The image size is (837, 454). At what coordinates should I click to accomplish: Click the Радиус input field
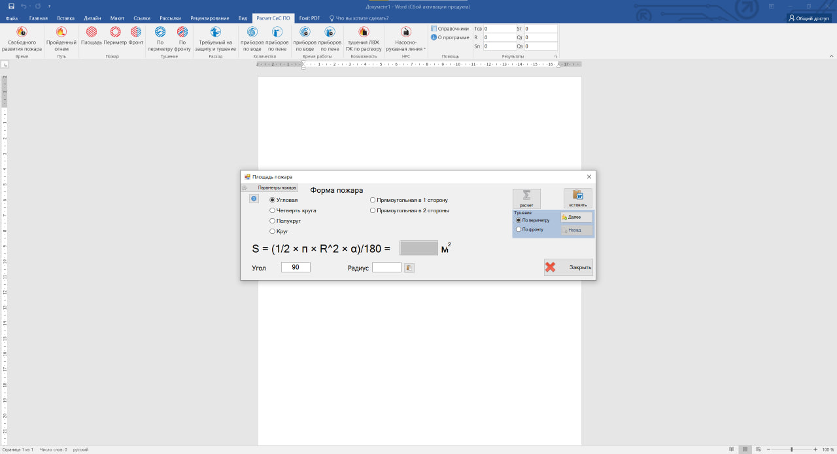386,267
